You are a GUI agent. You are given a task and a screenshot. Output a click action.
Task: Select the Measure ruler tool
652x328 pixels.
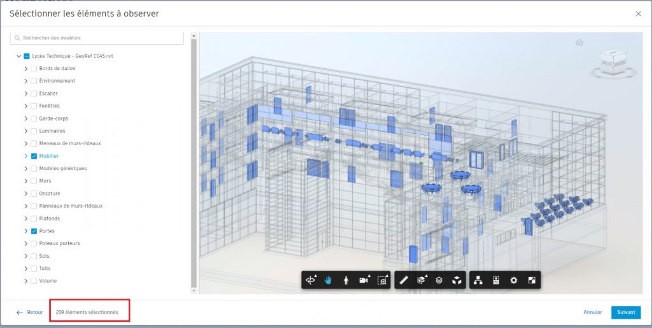403,280
